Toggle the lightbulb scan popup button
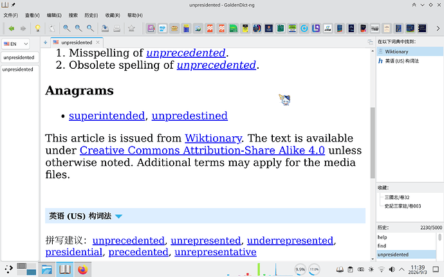 pyautogui.click(x=37, y=28)
